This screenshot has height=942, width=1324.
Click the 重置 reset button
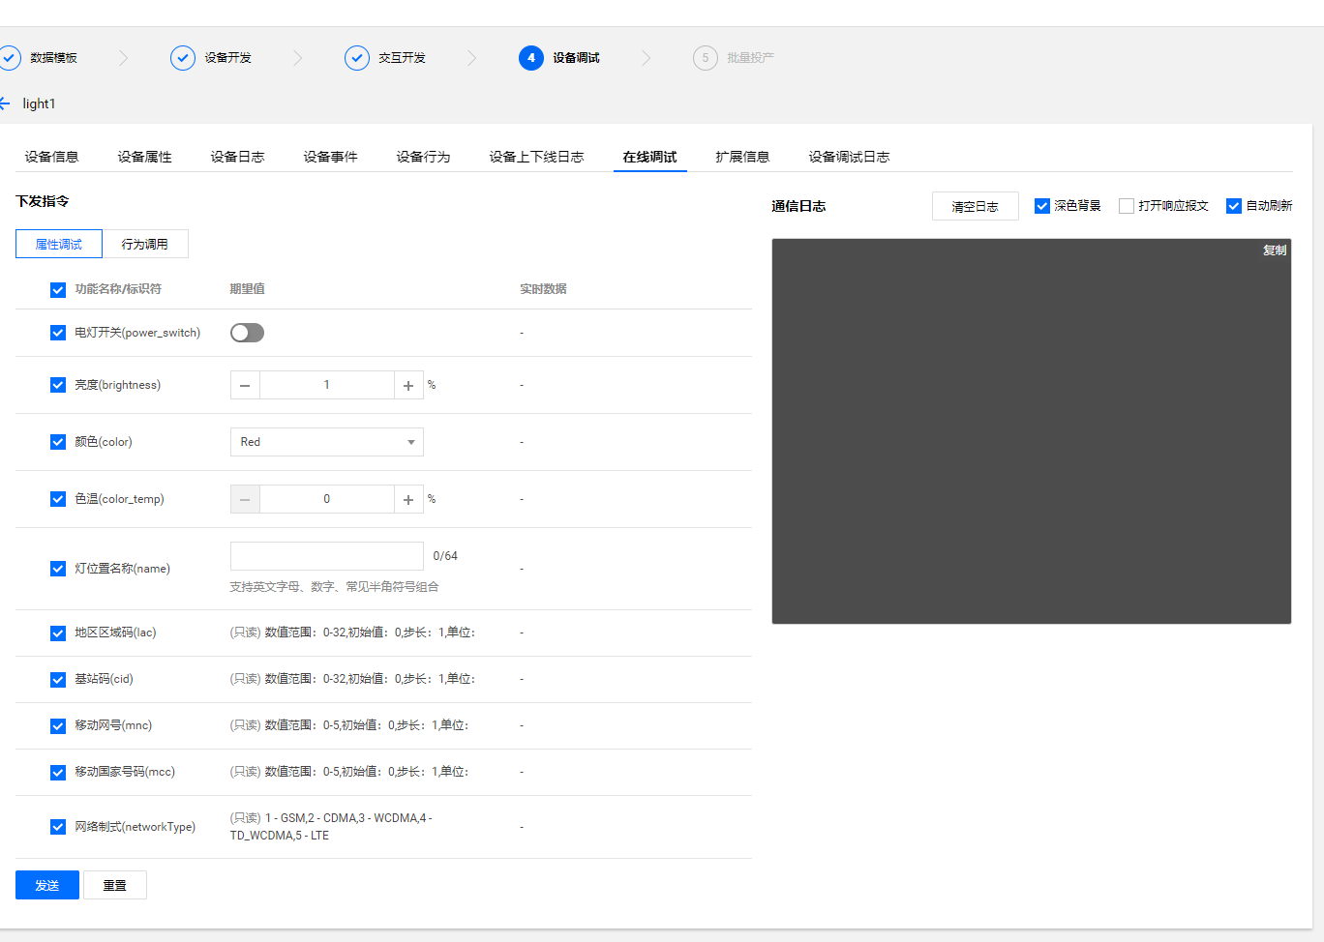(x=115, y=885)
